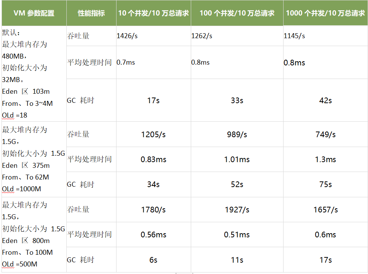Click '平均处理时间' label in the 0.83ms row

89,159
